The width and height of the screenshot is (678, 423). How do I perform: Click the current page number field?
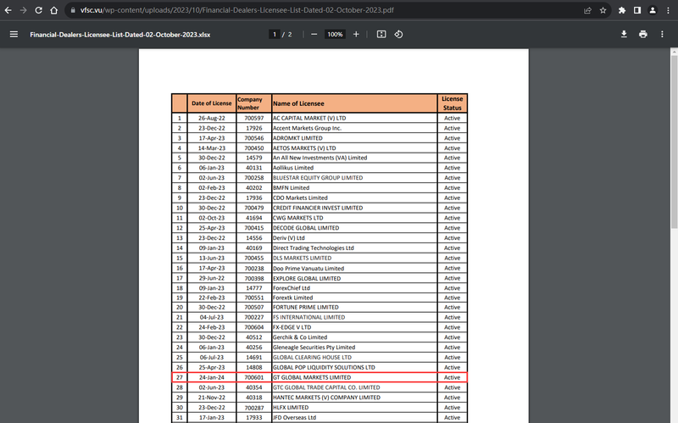point(274,34)
